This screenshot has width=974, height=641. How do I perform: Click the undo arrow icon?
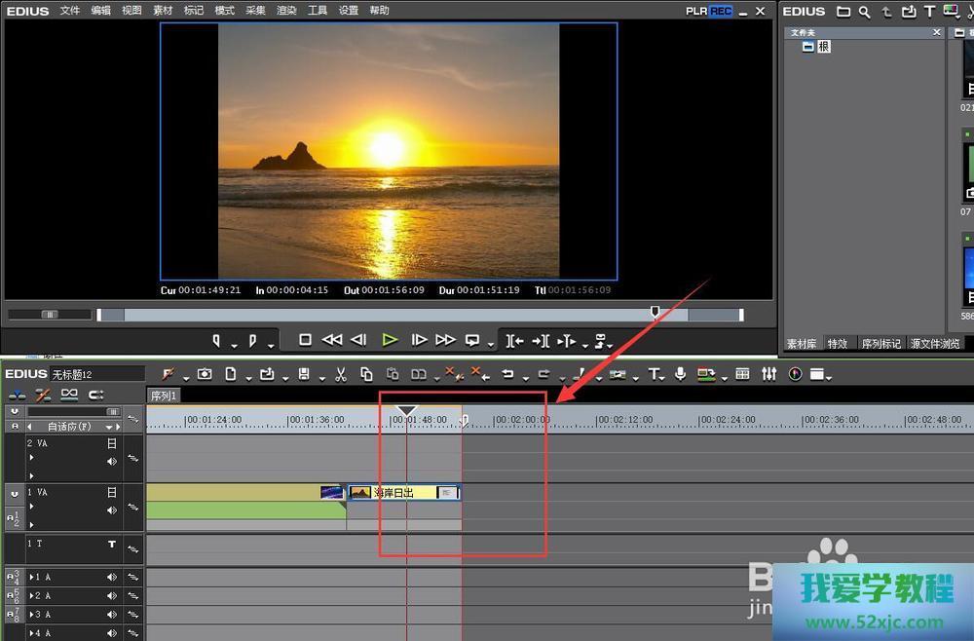coord(507,374)
